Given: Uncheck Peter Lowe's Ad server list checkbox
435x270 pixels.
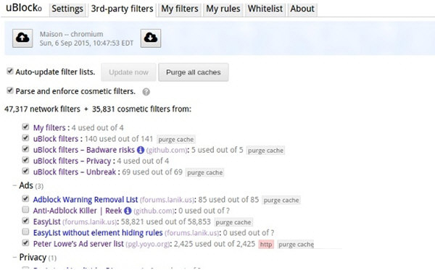Looking at the screenshot, I should [25, 243].
